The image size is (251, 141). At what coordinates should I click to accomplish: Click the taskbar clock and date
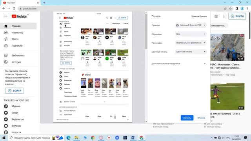tap(236, 137)
